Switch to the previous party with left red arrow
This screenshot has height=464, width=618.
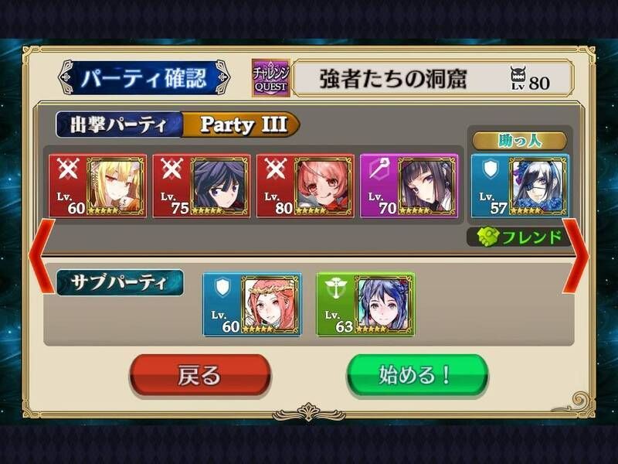point(42,256)
